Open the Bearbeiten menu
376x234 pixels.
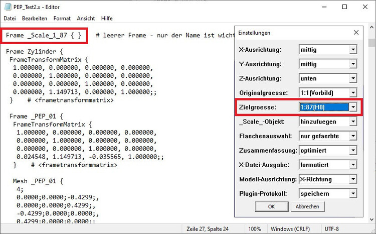click(35, 18)
